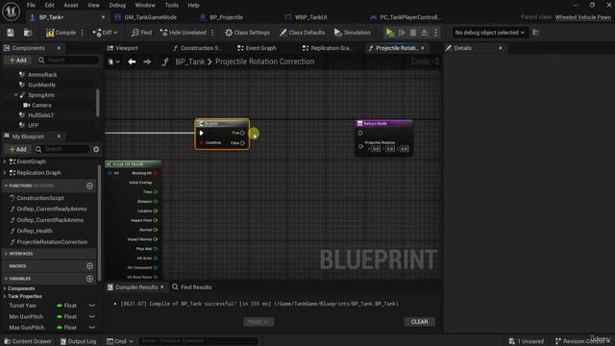Toggle Turret Yaw variable visibility
Screen dimensions: 615x346
pyautogui.click(x=92, y=306)
